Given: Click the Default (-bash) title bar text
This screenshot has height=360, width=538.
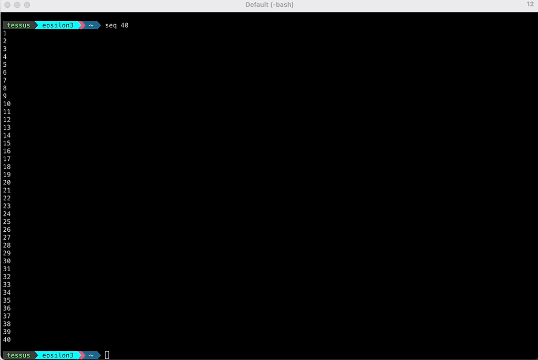Looking at the screenshot, I should click(x=269, y=5).
